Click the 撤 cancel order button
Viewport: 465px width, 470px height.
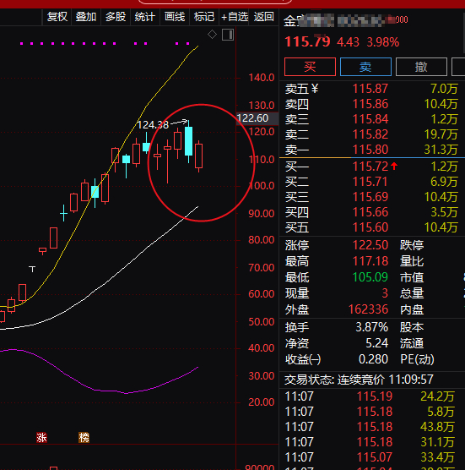pyautogui.click(x=421, y=67)
